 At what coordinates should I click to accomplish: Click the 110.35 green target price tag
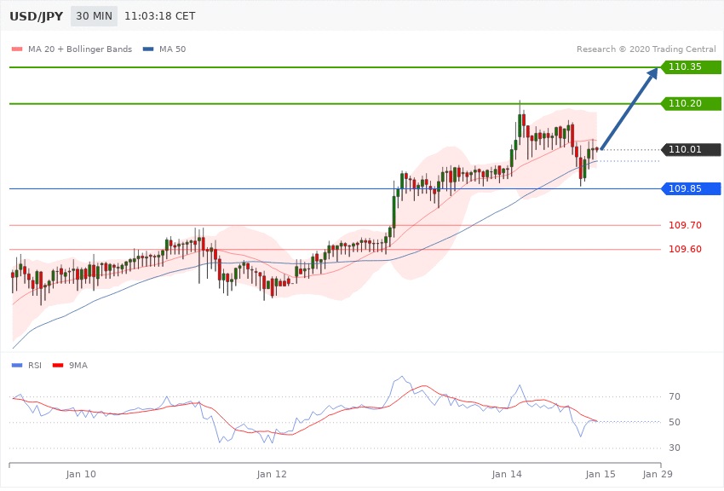point(691,67)
